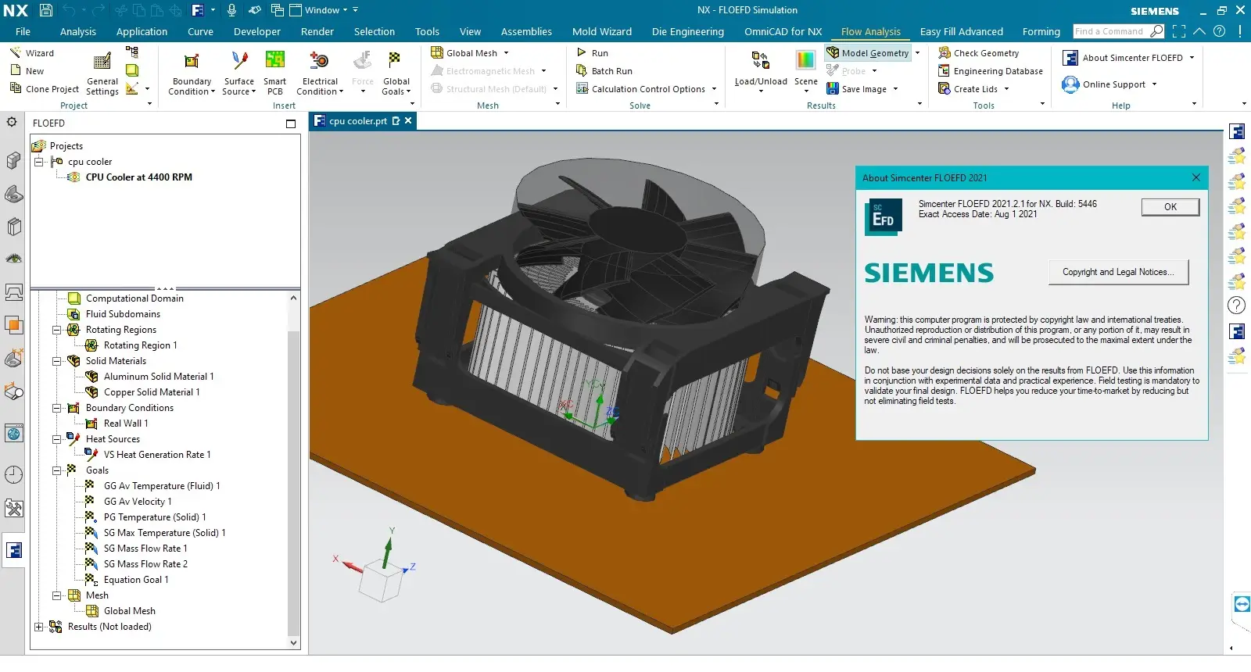Open the Model Geometry dropdown arrow
1251x672 pixels.
pos(917,53)
